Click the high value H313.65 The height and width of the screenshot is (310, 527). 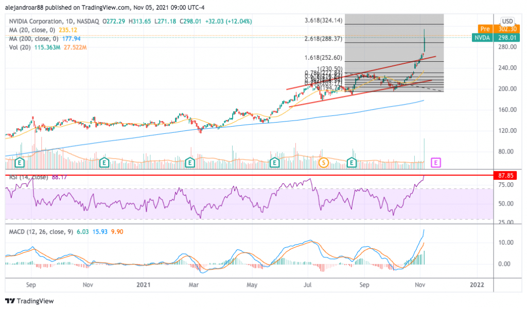coord(140,21)
